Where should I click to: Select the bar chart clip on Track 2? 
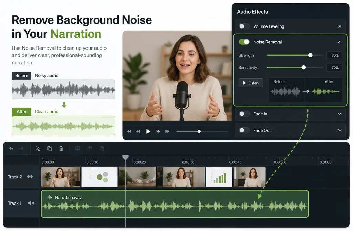tap(219, 177)
